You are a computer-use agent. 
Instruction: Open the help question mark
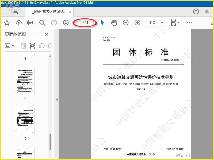[196, 11]
